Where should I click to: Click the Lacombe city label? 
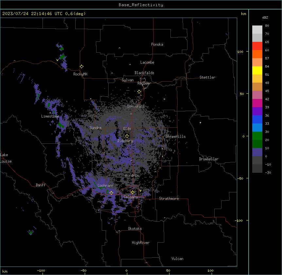147,62
